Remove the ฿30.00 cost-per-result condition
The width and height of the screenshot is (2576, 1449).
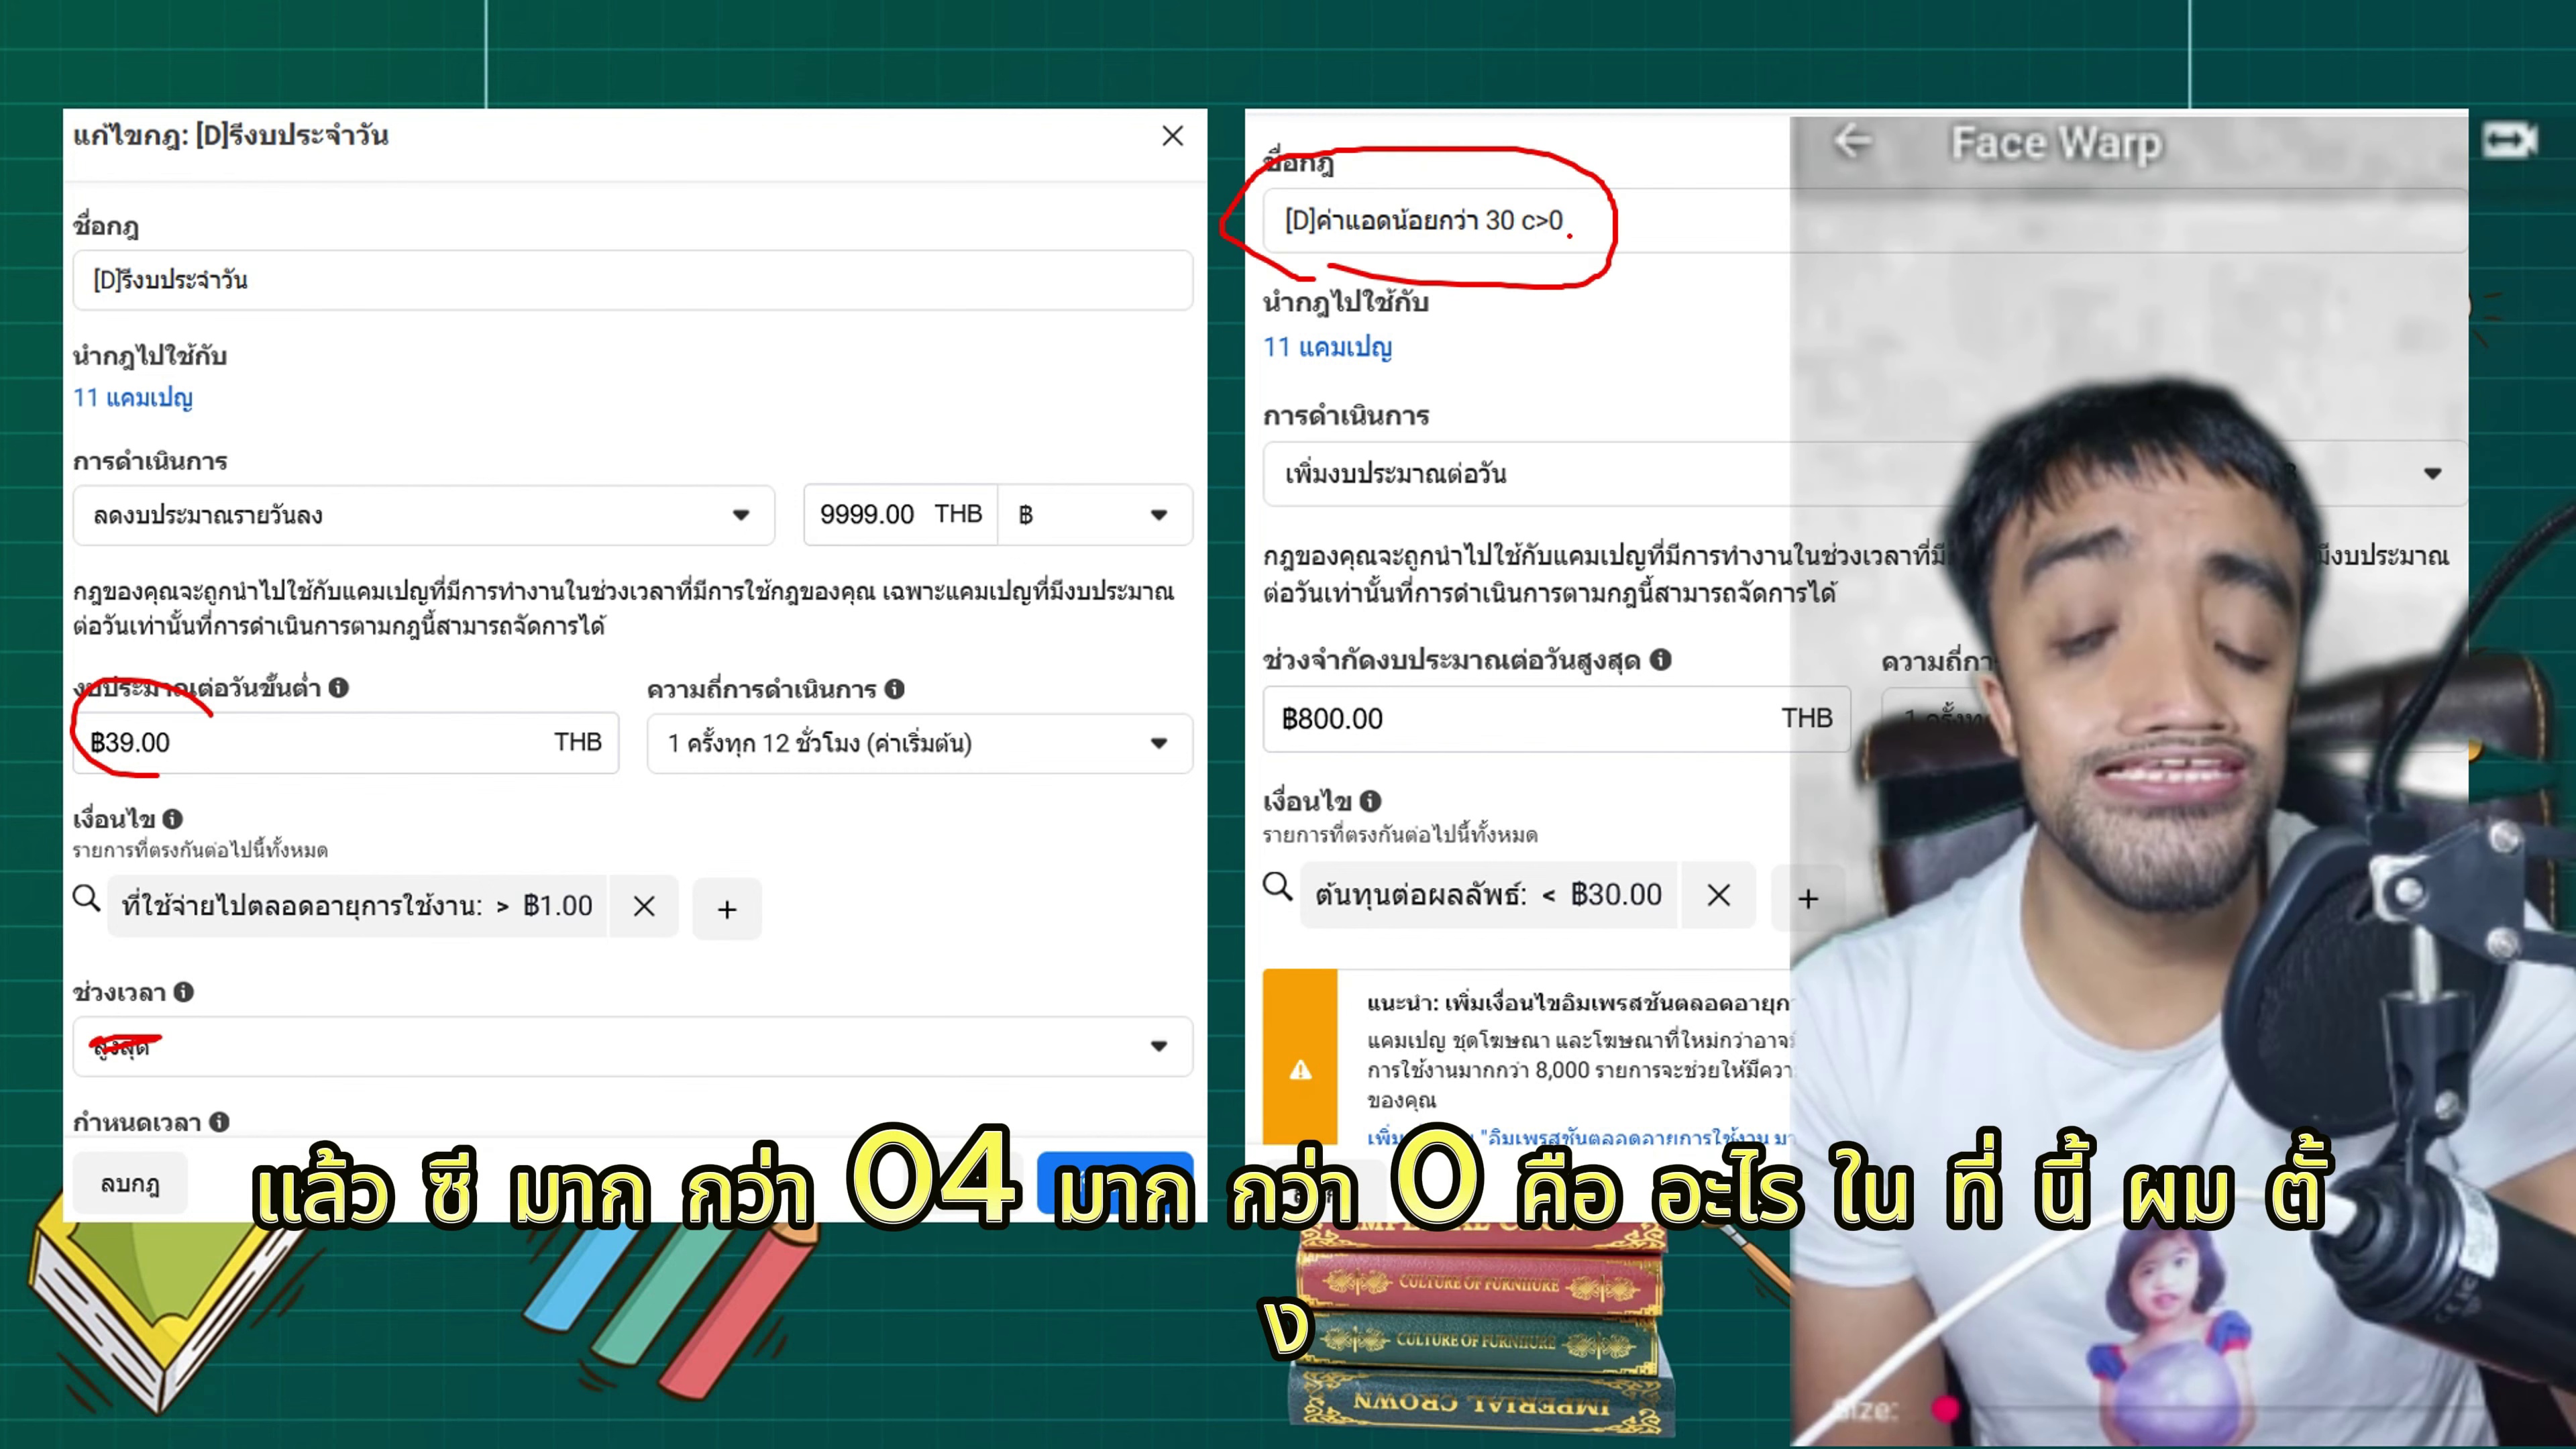click(1718, 895)
